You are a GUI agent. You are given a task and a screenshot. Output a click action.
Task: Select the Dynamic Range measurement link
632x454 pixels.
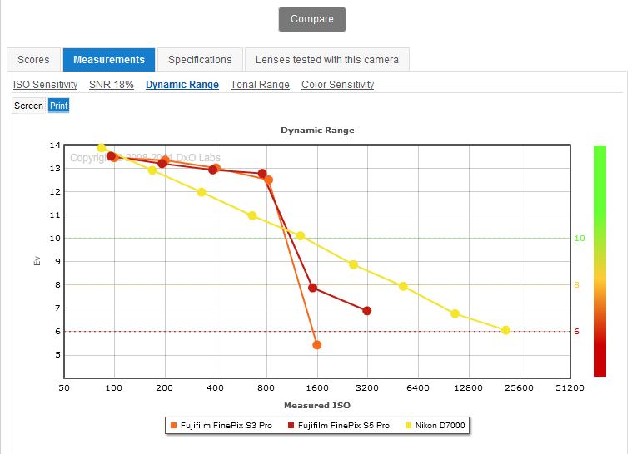pos(182,85)
